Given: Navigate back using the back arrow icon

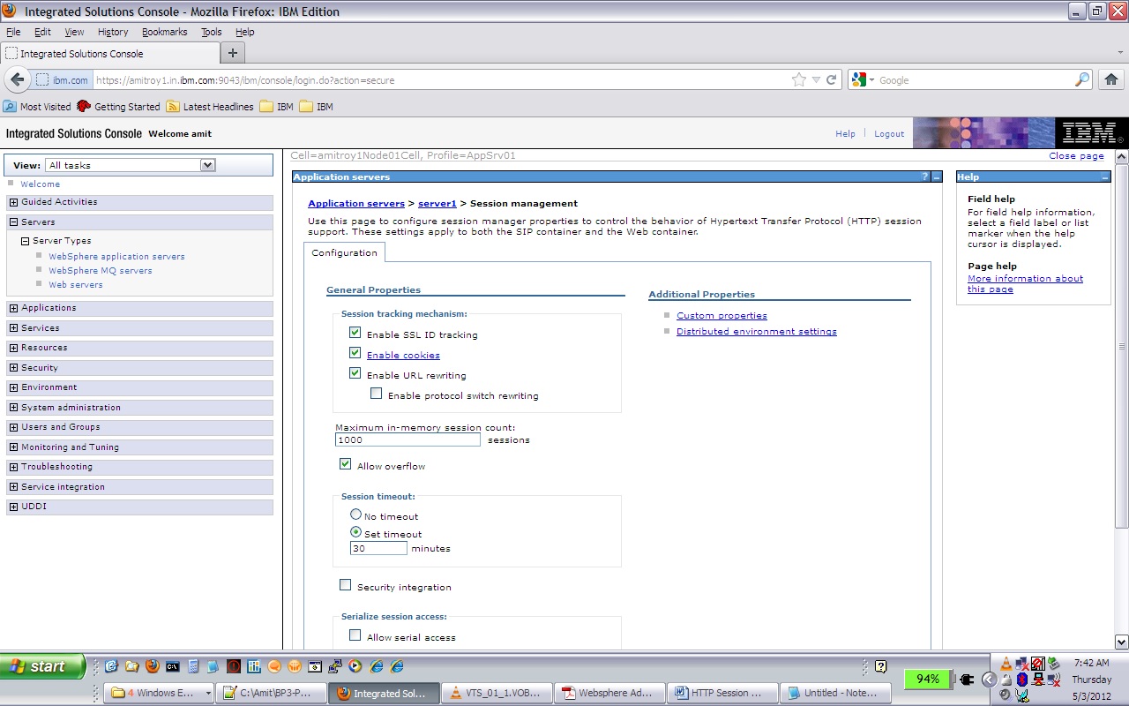Looking at the screenshot, I should [17, 79].
